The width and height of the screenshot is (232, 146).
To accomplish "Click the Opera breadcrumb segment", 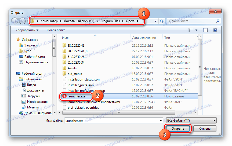I will [x=130, y=21].
